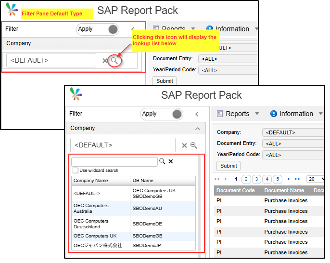This screenshot has height=263, width=330.
Task: Collapse the front window filter pane arrow
Action: click(x=197, y=114)
